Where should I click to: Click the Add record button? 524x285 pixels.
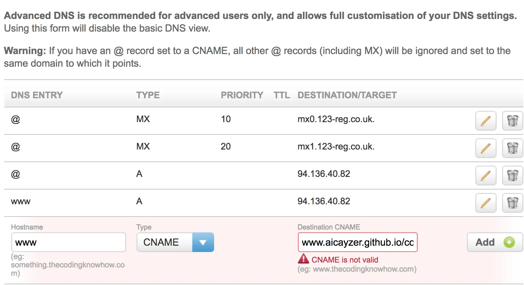tap(495, 242)
